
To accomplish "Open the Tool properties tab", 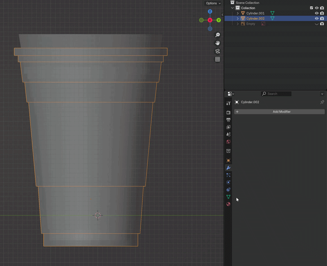I will click(228, 103).
